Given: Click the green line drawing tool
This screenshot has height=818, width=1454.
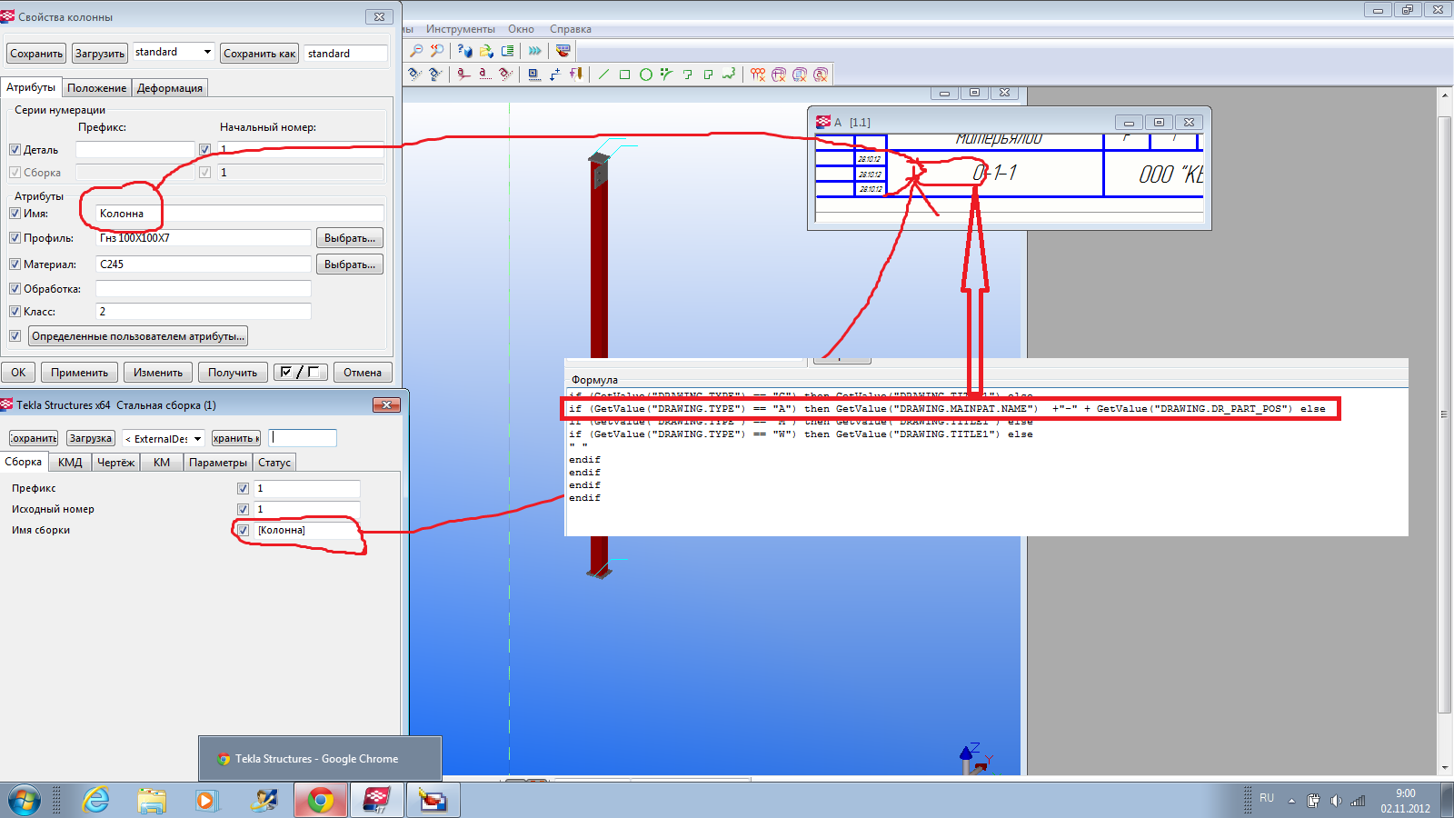Looking at the screenshot, I should [604, 75].
